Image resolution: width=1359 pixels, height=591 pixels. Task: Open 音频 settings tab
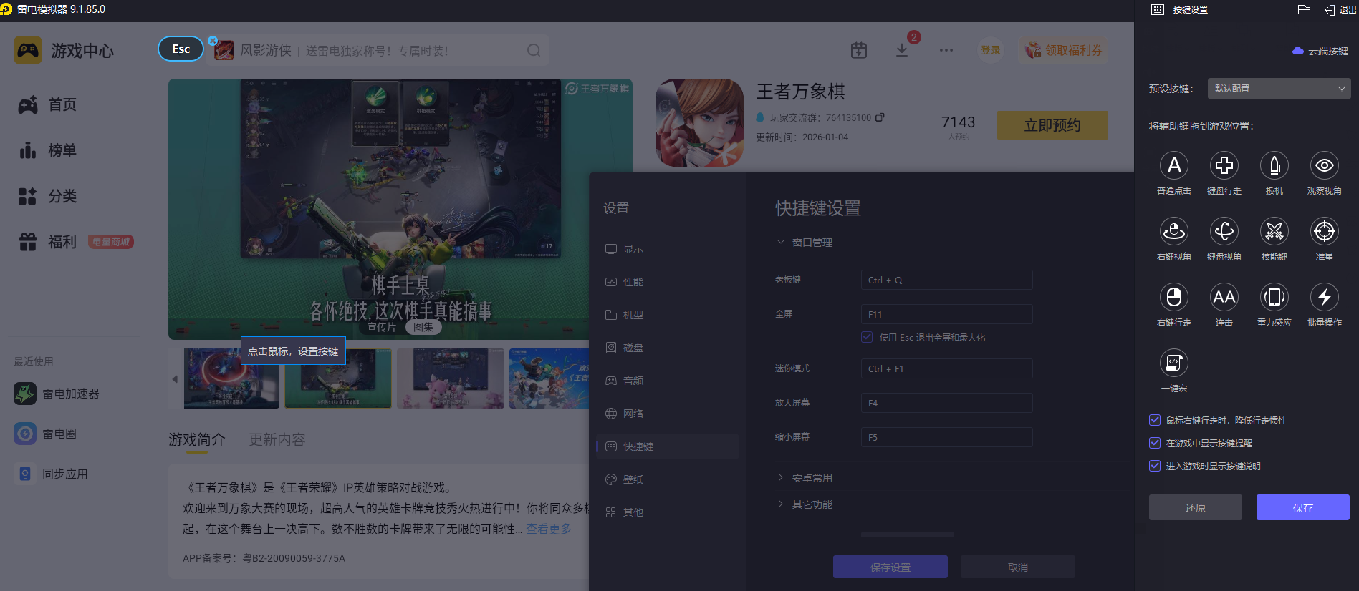tap(668, 381)
